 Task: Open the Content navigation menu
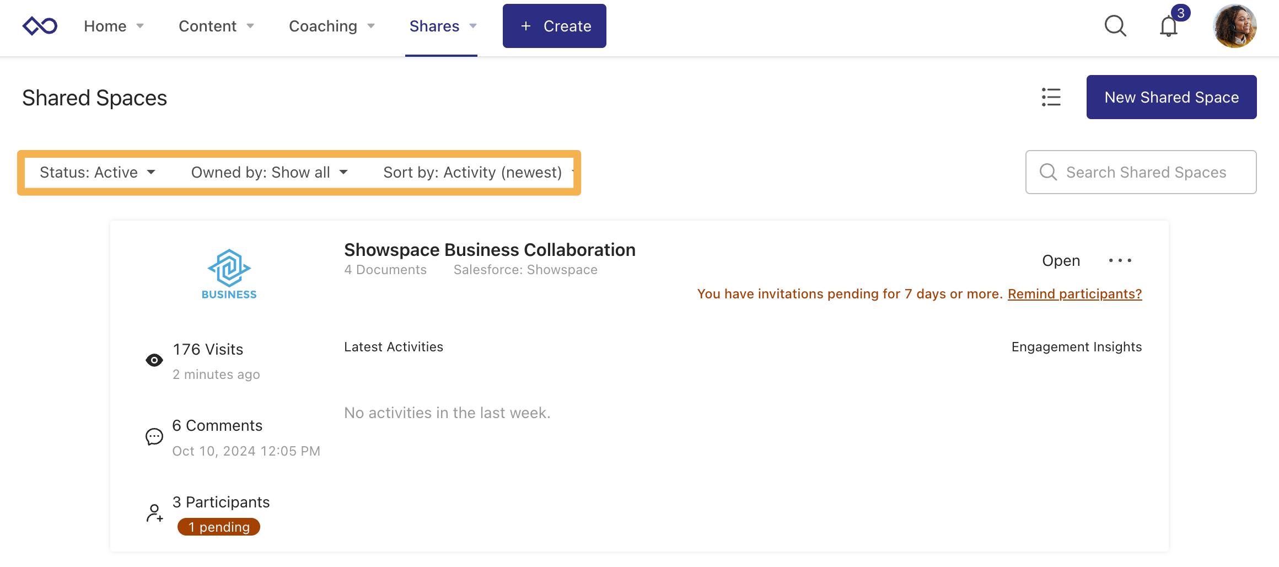pyautogui.click(x=216, y=26)
